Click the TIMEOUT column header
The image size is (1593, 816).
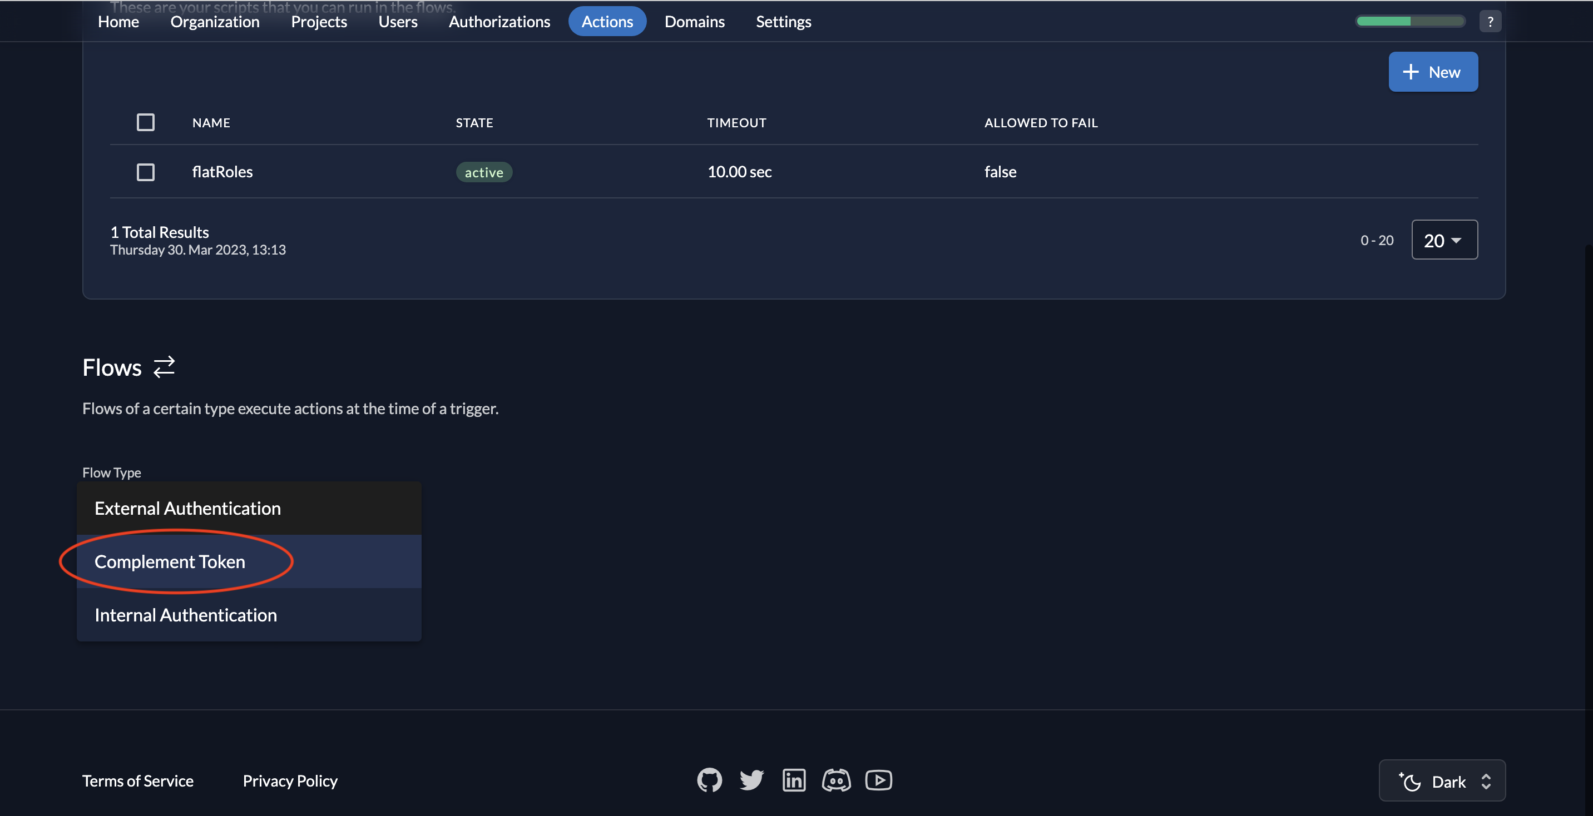tap(736, 122)
